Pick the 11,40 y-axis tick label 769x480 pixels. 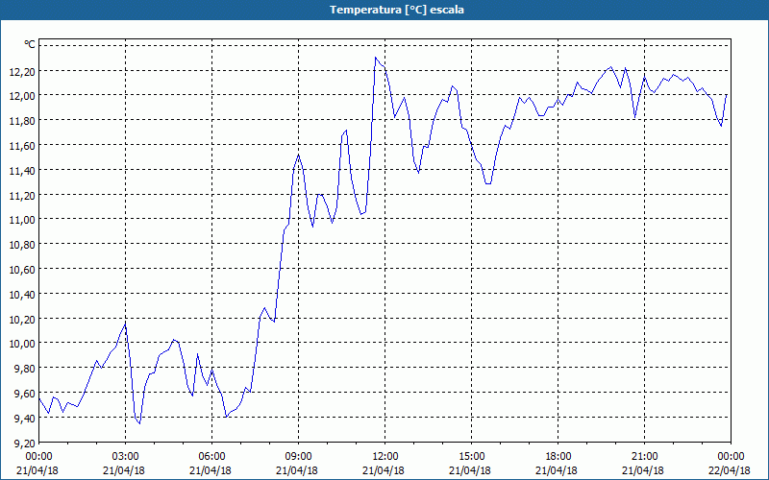point(22,171)
